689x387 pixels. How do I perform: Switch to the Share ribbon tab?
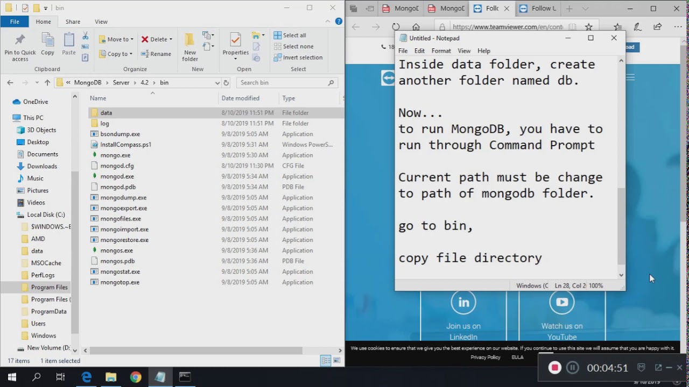[x=73, y=21]
